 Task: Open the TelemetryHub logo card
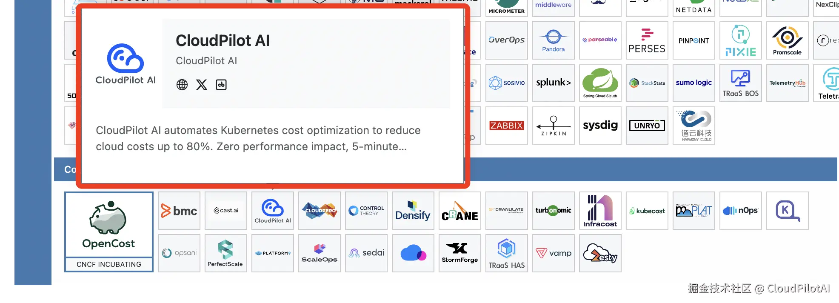tap(788, 83)
